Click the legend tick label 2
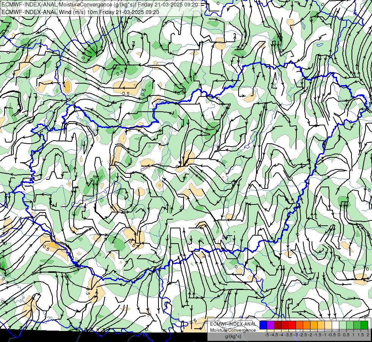 [368, 335]
